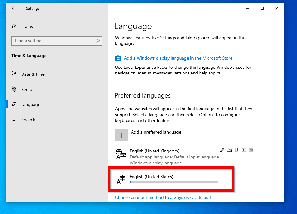This screenshot has height=214, width=297.
Task: Click the Region globe icon
Action: tap(14, 89)
